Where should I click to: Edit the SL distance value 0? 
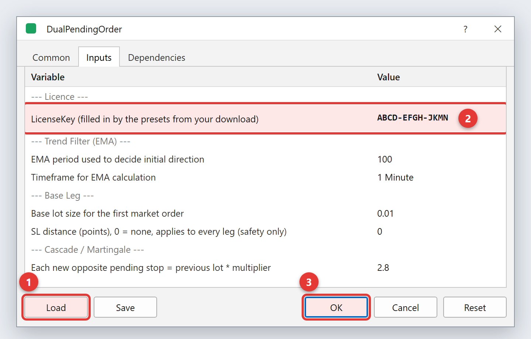point(380,231)
